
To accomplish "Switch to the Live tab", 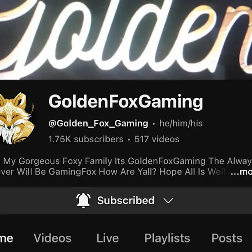I will [x=108, y=238].
